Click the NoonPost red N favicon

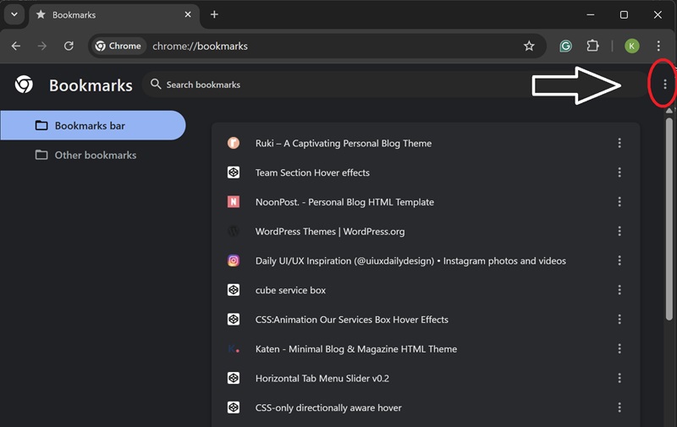click(x=234, y=201)
